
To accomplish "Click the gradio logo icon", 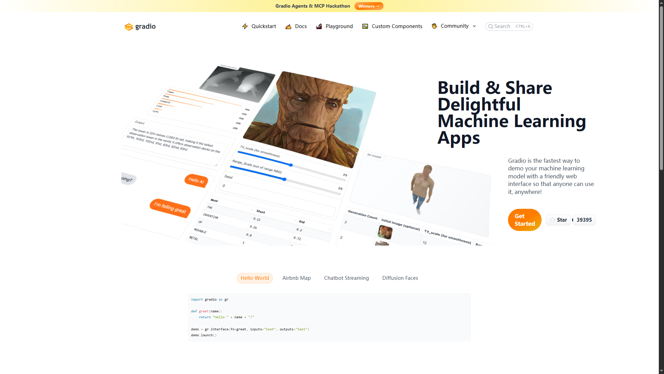I will coord(129,27).
